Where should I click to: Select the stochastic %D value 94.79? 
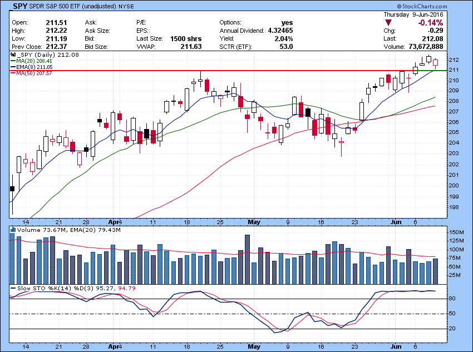point(127,289)
